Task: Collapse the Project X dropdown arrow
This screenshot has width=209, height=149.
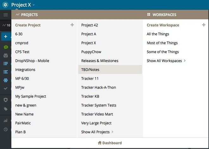Action: [x=34, y=5]
